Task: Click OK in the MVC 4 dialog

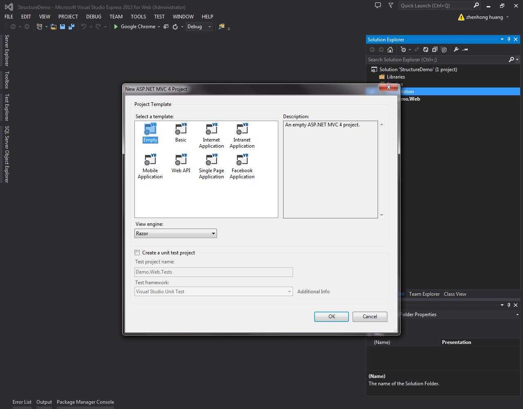Action: [x=331, y=317]
